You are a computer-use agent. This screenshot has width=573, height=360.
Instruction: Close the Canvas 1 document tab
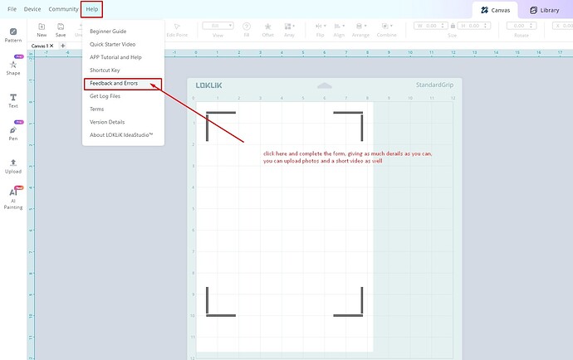[x=51, y=46]
